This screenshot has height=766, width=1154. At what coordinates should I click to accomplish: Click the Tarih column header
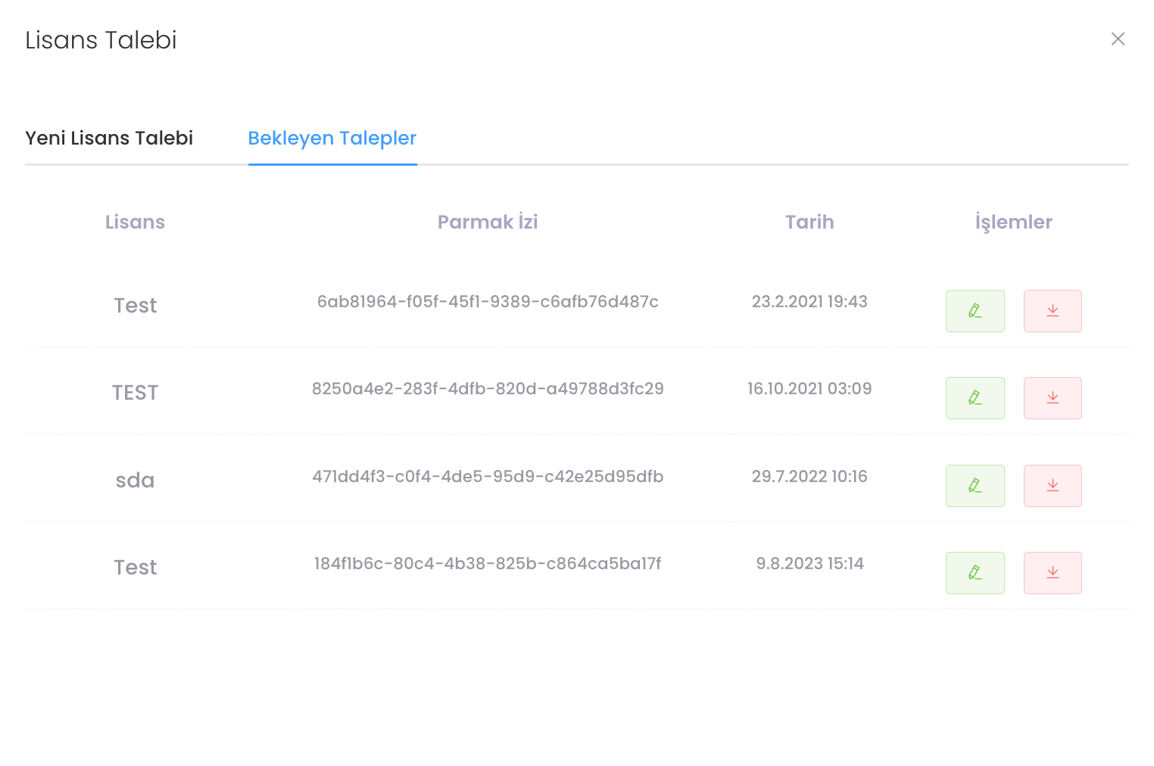(809, 222)
